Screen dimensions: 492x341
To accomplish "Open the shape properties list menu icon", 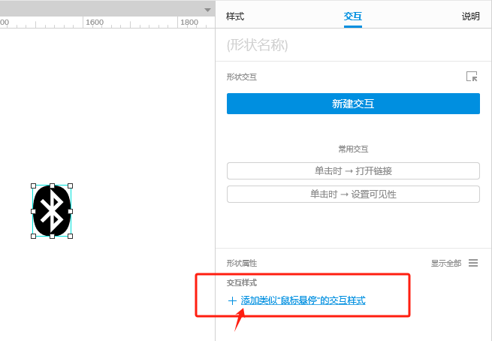I will [x=473, y=263].
